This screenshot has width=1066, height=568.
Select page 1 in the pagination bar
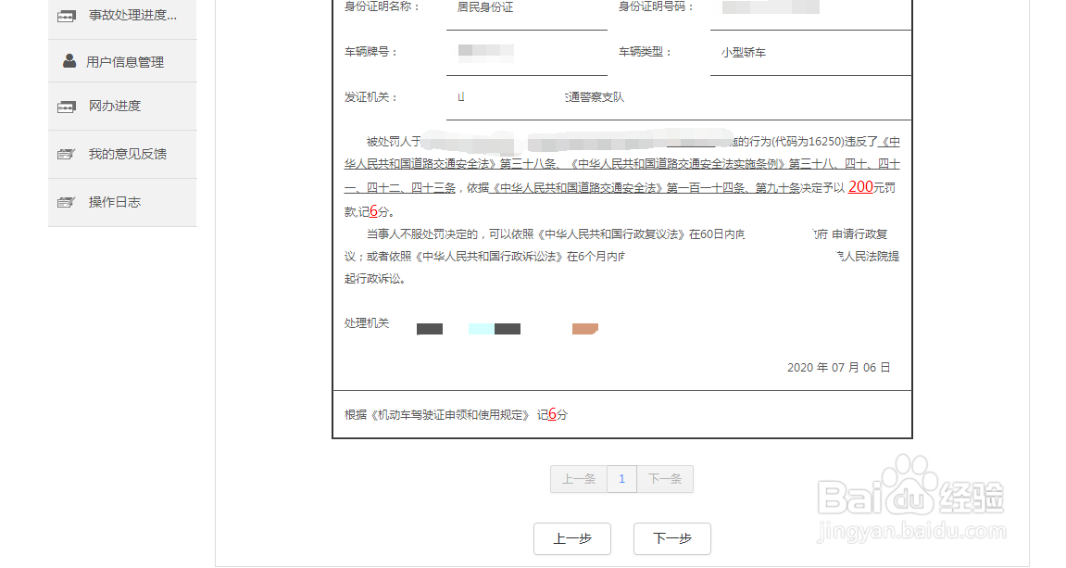coord(621,479)
